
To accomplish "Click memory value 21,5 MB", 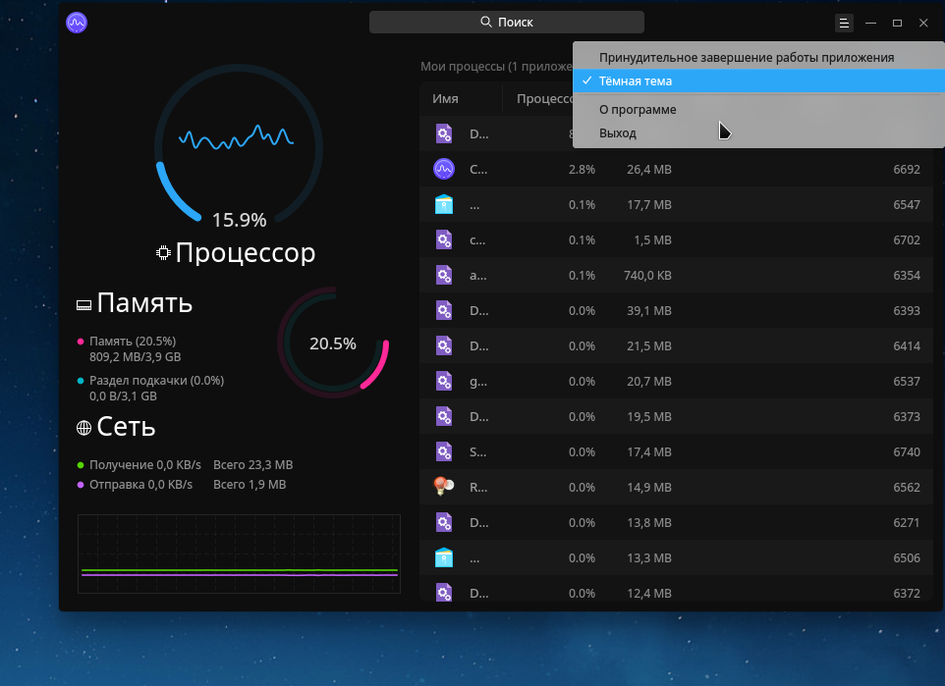I will coord(649,345).
